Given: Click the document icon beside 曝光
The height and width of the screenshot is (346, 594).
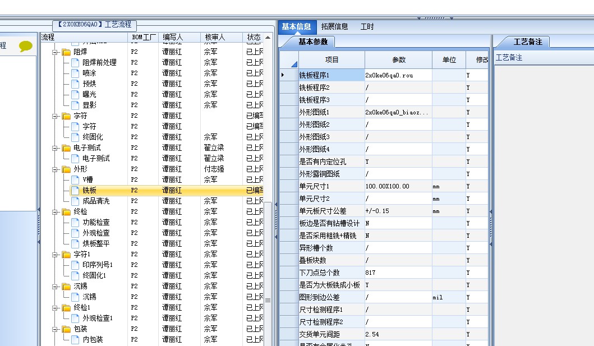Looking at the screenshot, I should [75, 94].
